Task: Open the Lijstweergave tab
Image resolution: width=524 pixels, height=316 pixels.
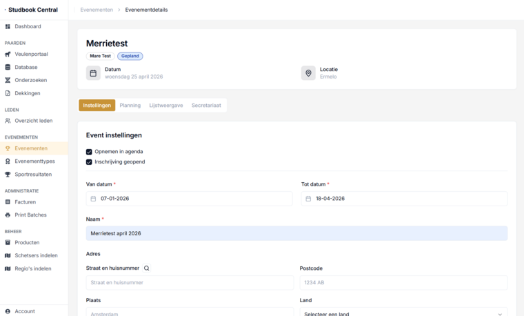Action: point(166,106)
